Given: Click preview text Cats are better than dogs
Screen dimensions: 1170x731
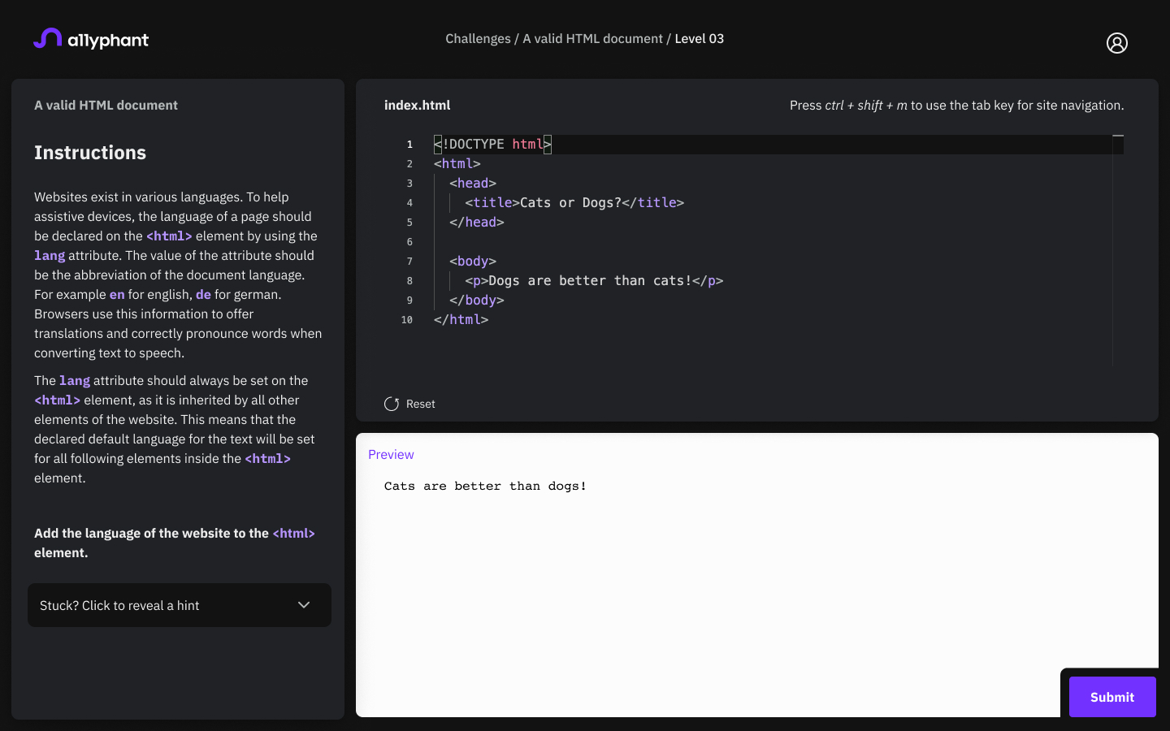Looking at the screenshot, I should coord(485,486).
